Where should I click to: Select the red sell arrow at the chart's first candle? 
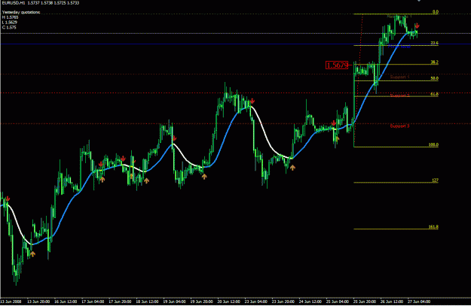pyautogui.click(x=8, y=199)
